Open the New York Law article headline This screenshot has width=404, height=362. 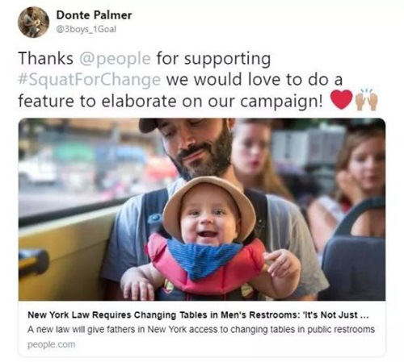[x=198, y=314]
